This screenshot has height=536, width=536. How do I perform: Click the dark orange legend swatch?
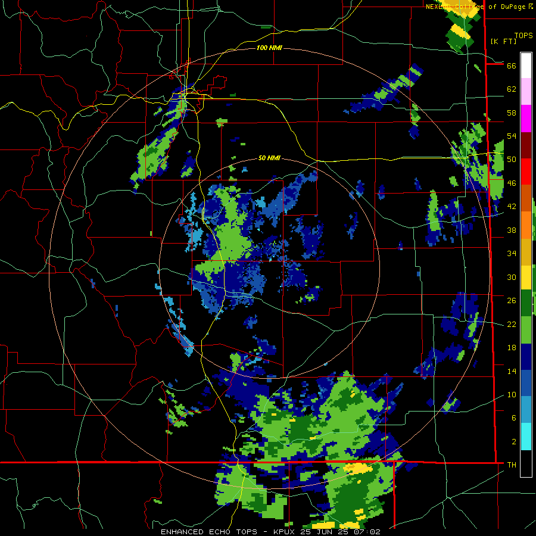coord(526,198)
